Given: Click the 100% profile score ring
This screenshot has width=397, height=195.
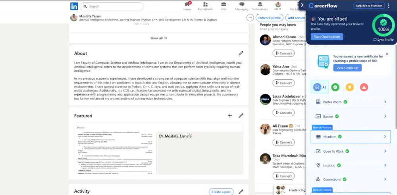Looking at the screenshot, I should pyautogui.click(x=384, y=25).
